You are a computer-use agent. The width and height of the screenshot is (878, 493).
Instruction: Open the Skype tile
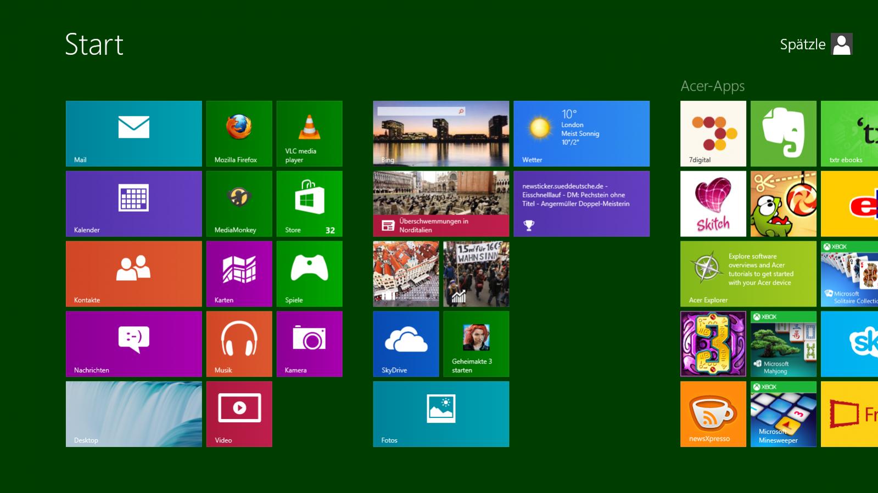(849, 344)
